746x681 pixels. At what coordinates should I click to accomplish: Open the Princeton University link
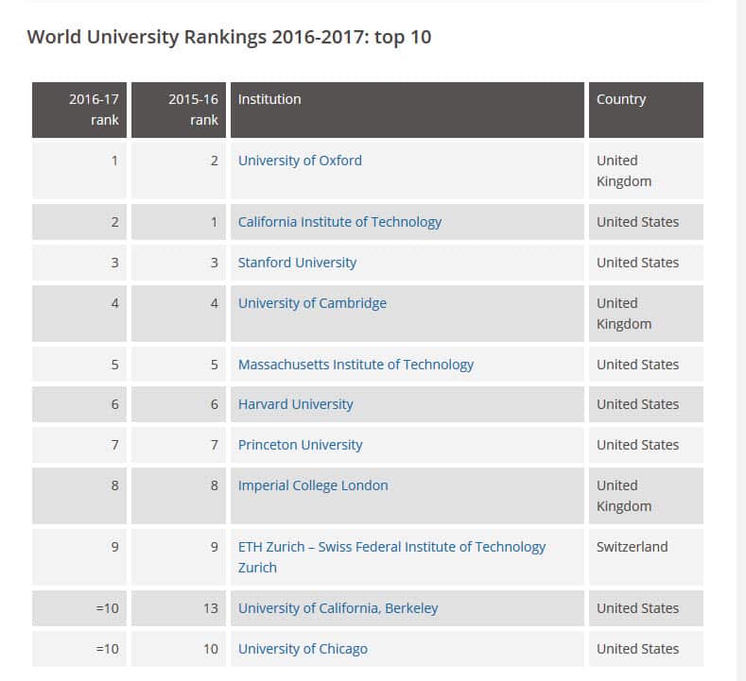click(301, 445)
